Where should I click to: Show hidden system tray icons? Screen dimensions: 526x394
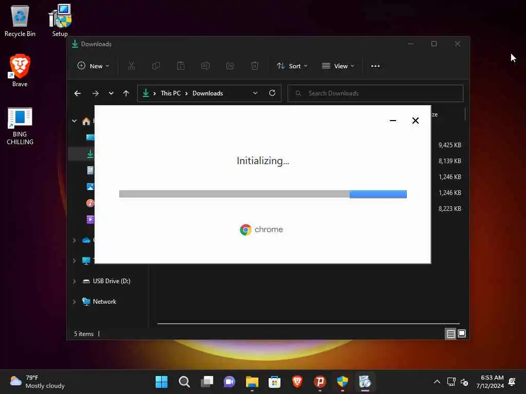(x=437, y=382)
